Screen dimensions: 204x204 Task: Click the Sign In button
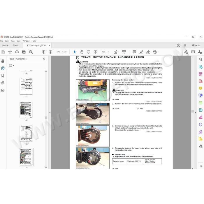tap(196, 45)
